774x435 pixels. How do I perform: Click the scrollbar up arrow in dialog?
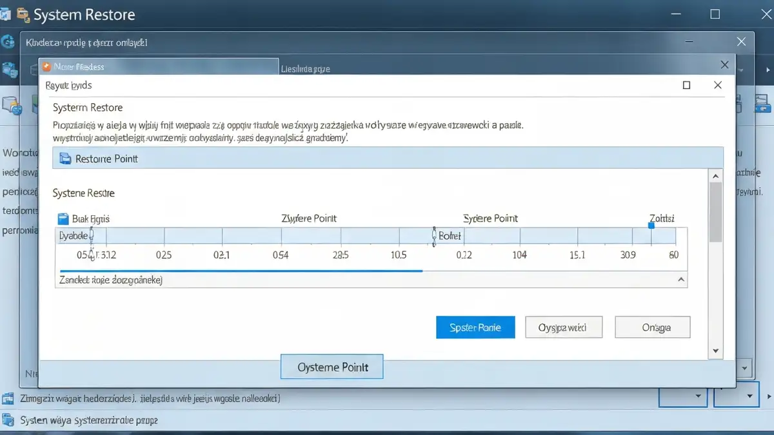pos(715,175)
